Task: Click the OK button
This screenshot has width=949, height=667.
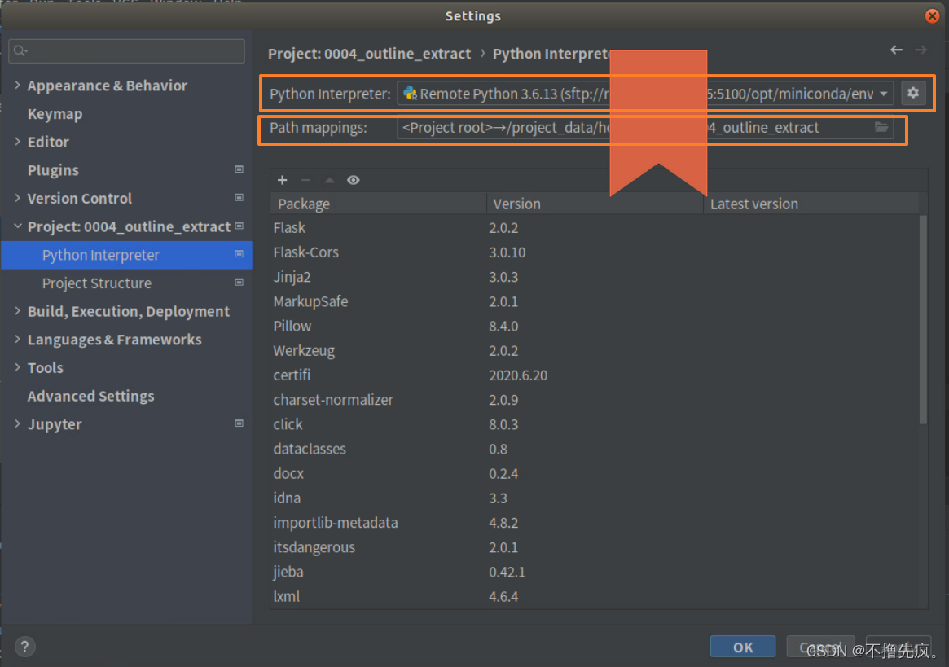Action: click(743, 647)
